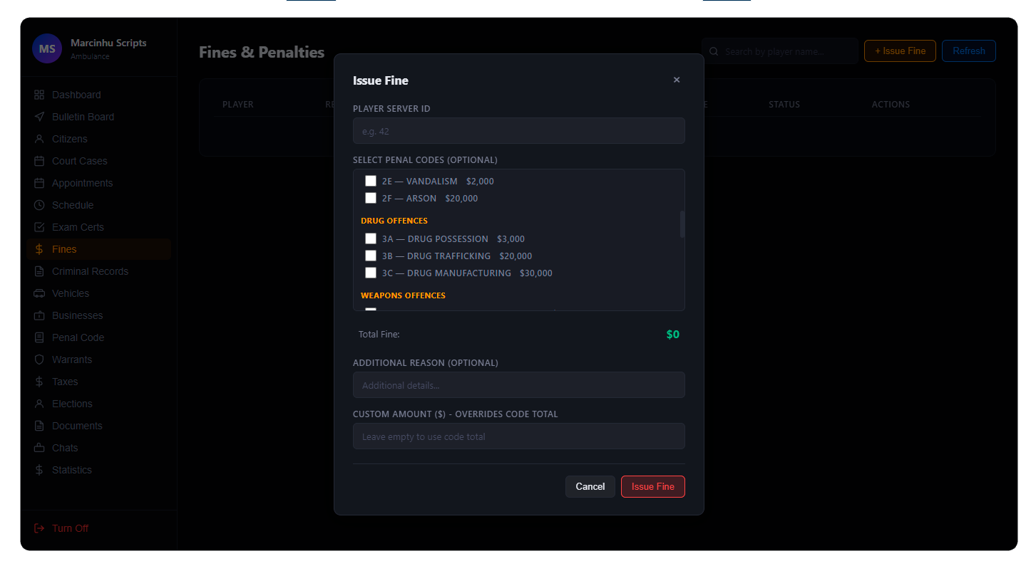Click the penal codes list scrollbar
Viewport: 1031px width, 561px height.
pyautogui.click(x=682, y=224)
